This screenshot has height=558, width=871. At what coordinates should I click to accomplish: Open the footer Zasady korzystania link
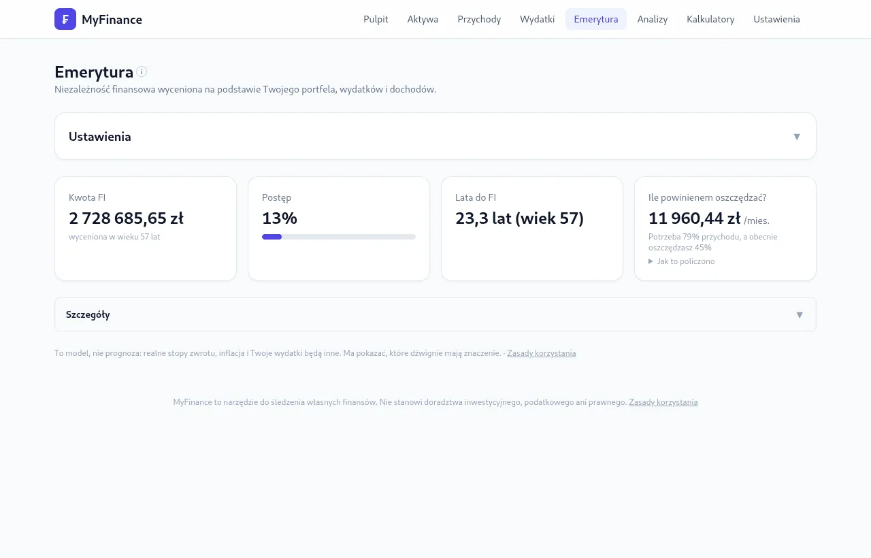663,402
